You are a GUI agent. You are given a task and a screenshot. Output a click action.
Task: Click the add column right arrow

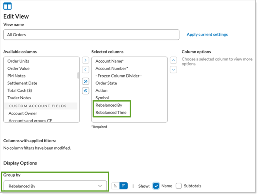click(x=85, y=60)
